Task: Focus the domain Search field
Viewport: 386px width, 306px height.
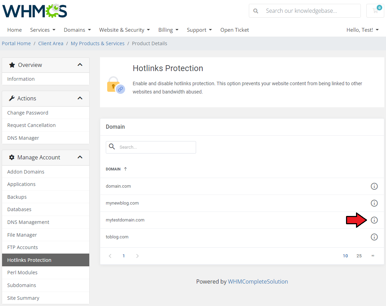Action: pyautogui.click(x=151, y=147)
